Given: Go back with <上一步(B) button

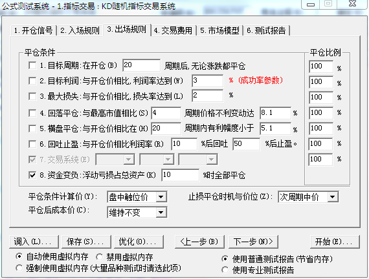Looking at the screenshot, I should point(199,242).
